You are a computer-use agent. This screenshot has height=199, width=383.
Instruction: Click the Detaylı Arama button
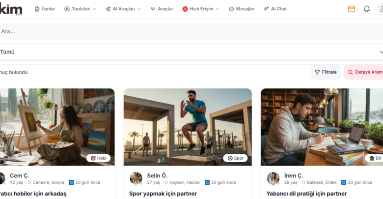(364, 72)
